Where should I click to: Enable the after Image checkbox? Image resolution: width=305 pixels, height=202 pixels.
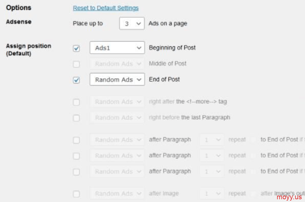pyautogui.click(x=76, y=194)
